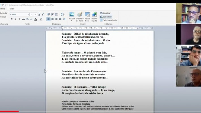
Task: Open the Customize Quick Access Toolbar arrow
Action: 6,5
